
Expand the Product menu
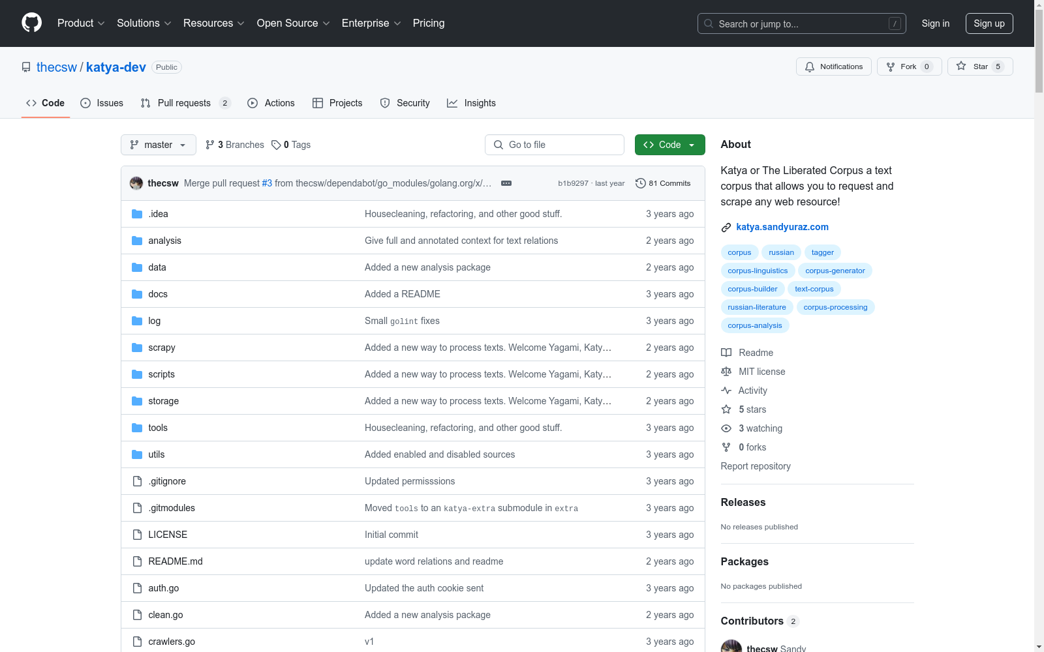pyautogui.click(x=81, y=23)
